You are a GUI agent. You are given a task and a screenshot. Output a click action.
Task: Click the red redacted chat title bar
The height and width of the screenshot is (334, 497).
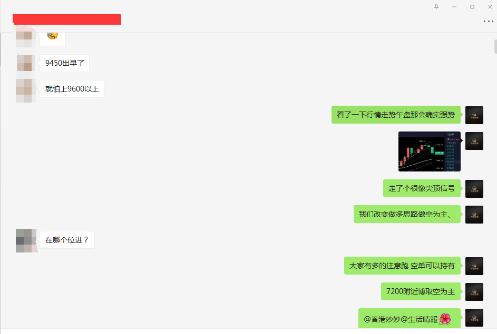(67, 19)
